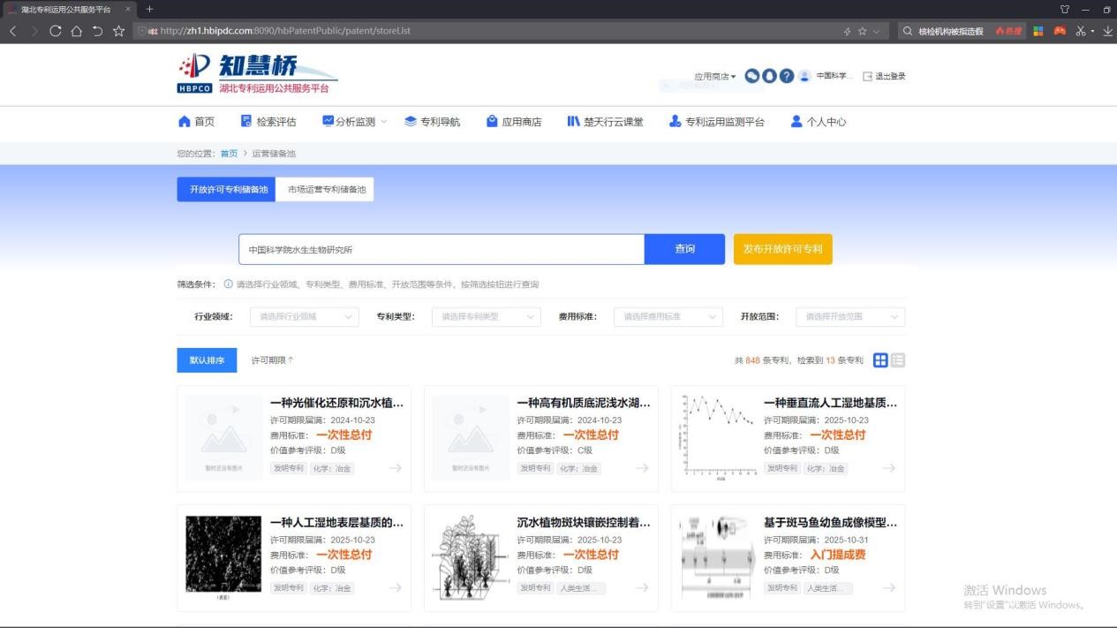Click the user avatar icon
Screen dimensions: 1117x628
pyautogui.click(x=804, y=76)
